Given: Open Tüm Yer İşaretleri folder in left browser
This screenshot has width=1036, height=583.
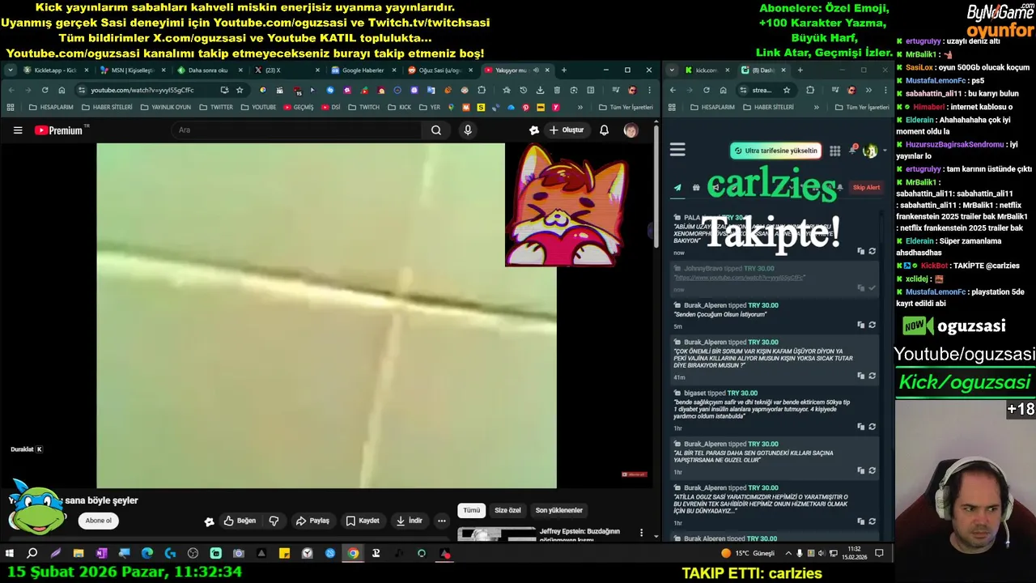Looking at the screenshot, I should 626,107.
